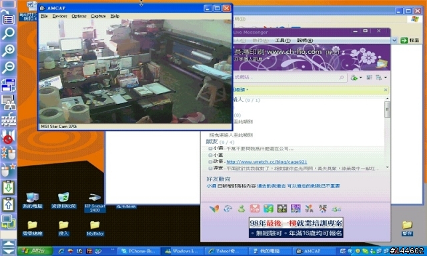Viewport: 427px width, 256px height.
Task: Click the contact list layout icon
Action: pos(369,77)
